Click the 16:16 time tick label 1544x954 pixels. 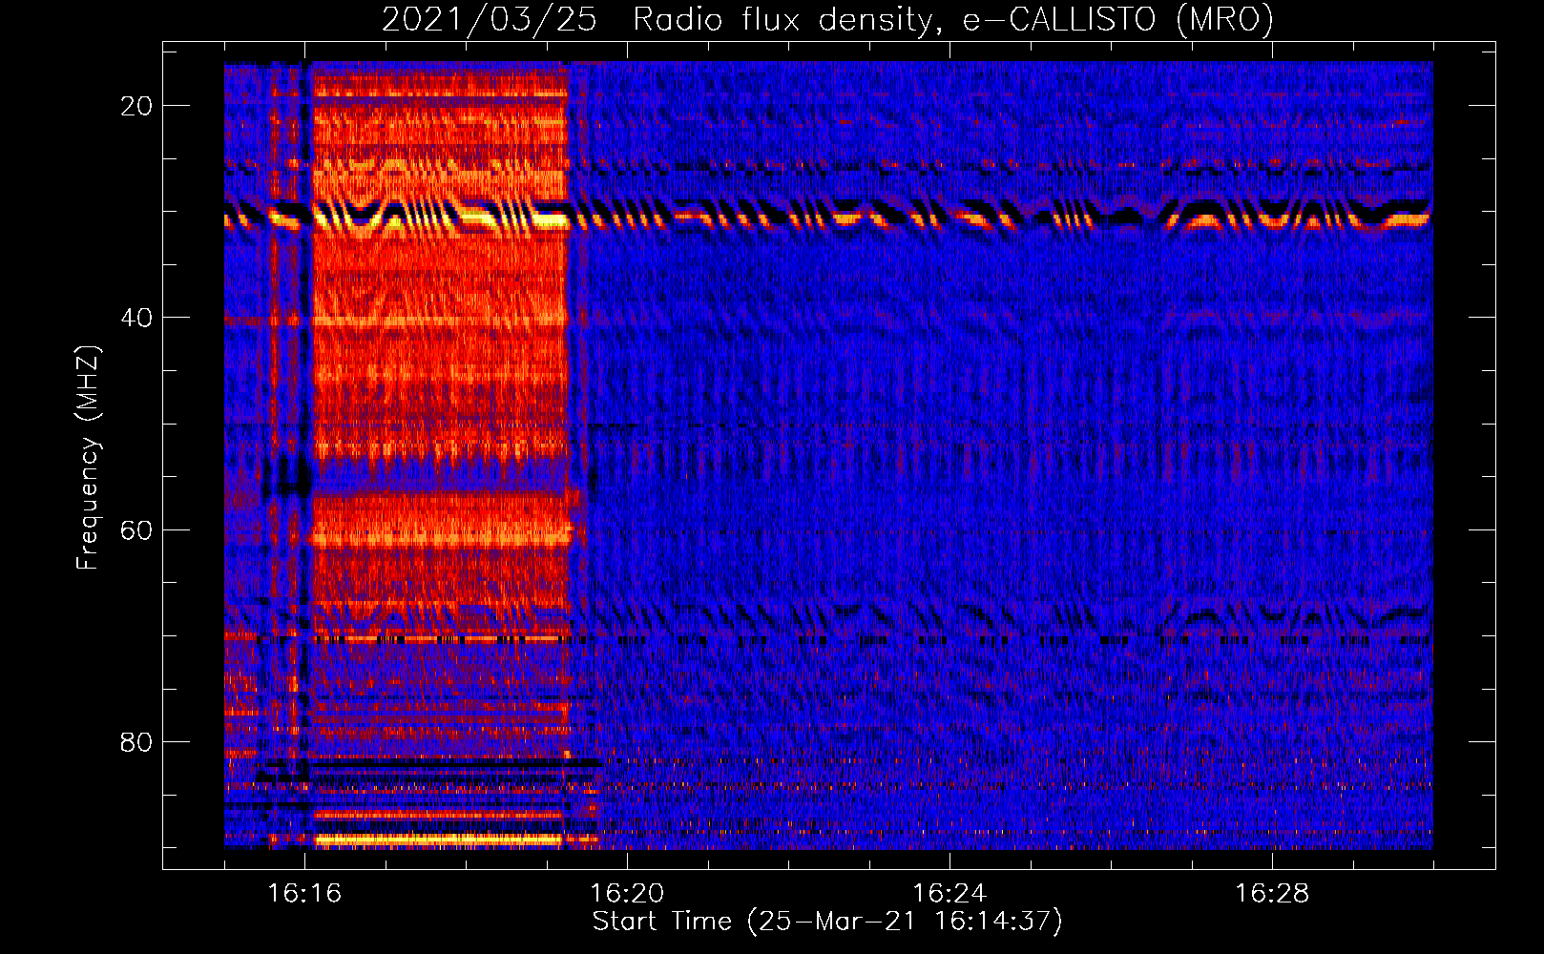click(304, 894)
